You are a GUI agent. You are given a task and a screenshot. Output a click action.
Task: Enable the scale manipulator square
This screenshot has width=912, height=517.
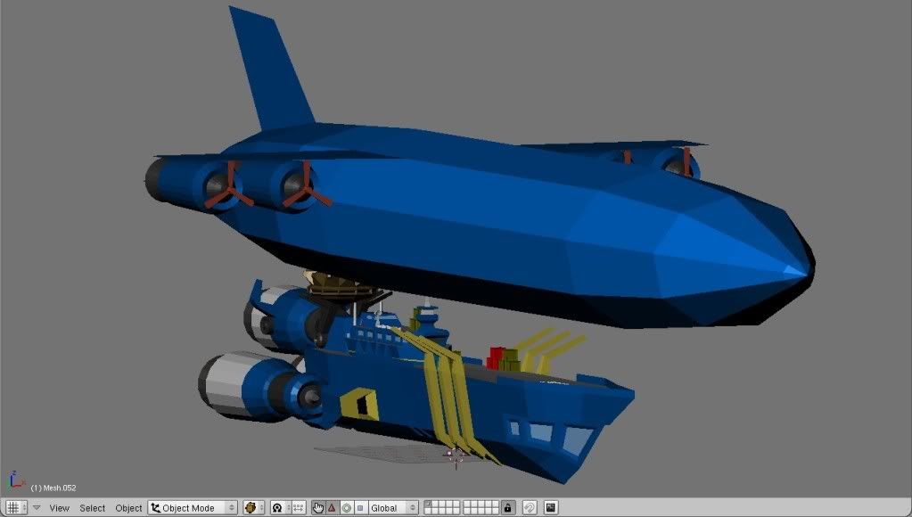pyautogui.click(x=361, y=508)
